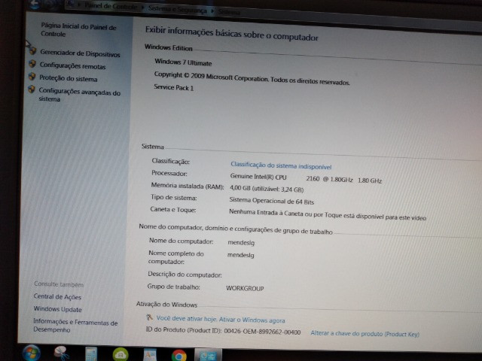Open Central de Ações link
The height and width of the screenshot is (361, 482).
coord(57,297)
